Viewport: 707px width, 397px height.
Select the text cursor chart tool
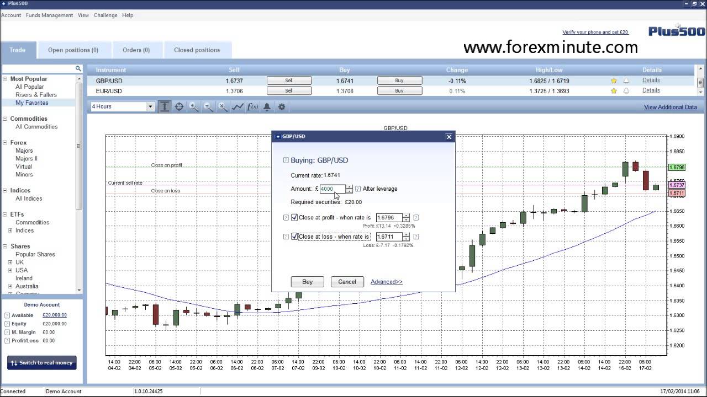[x=165, y=106]
